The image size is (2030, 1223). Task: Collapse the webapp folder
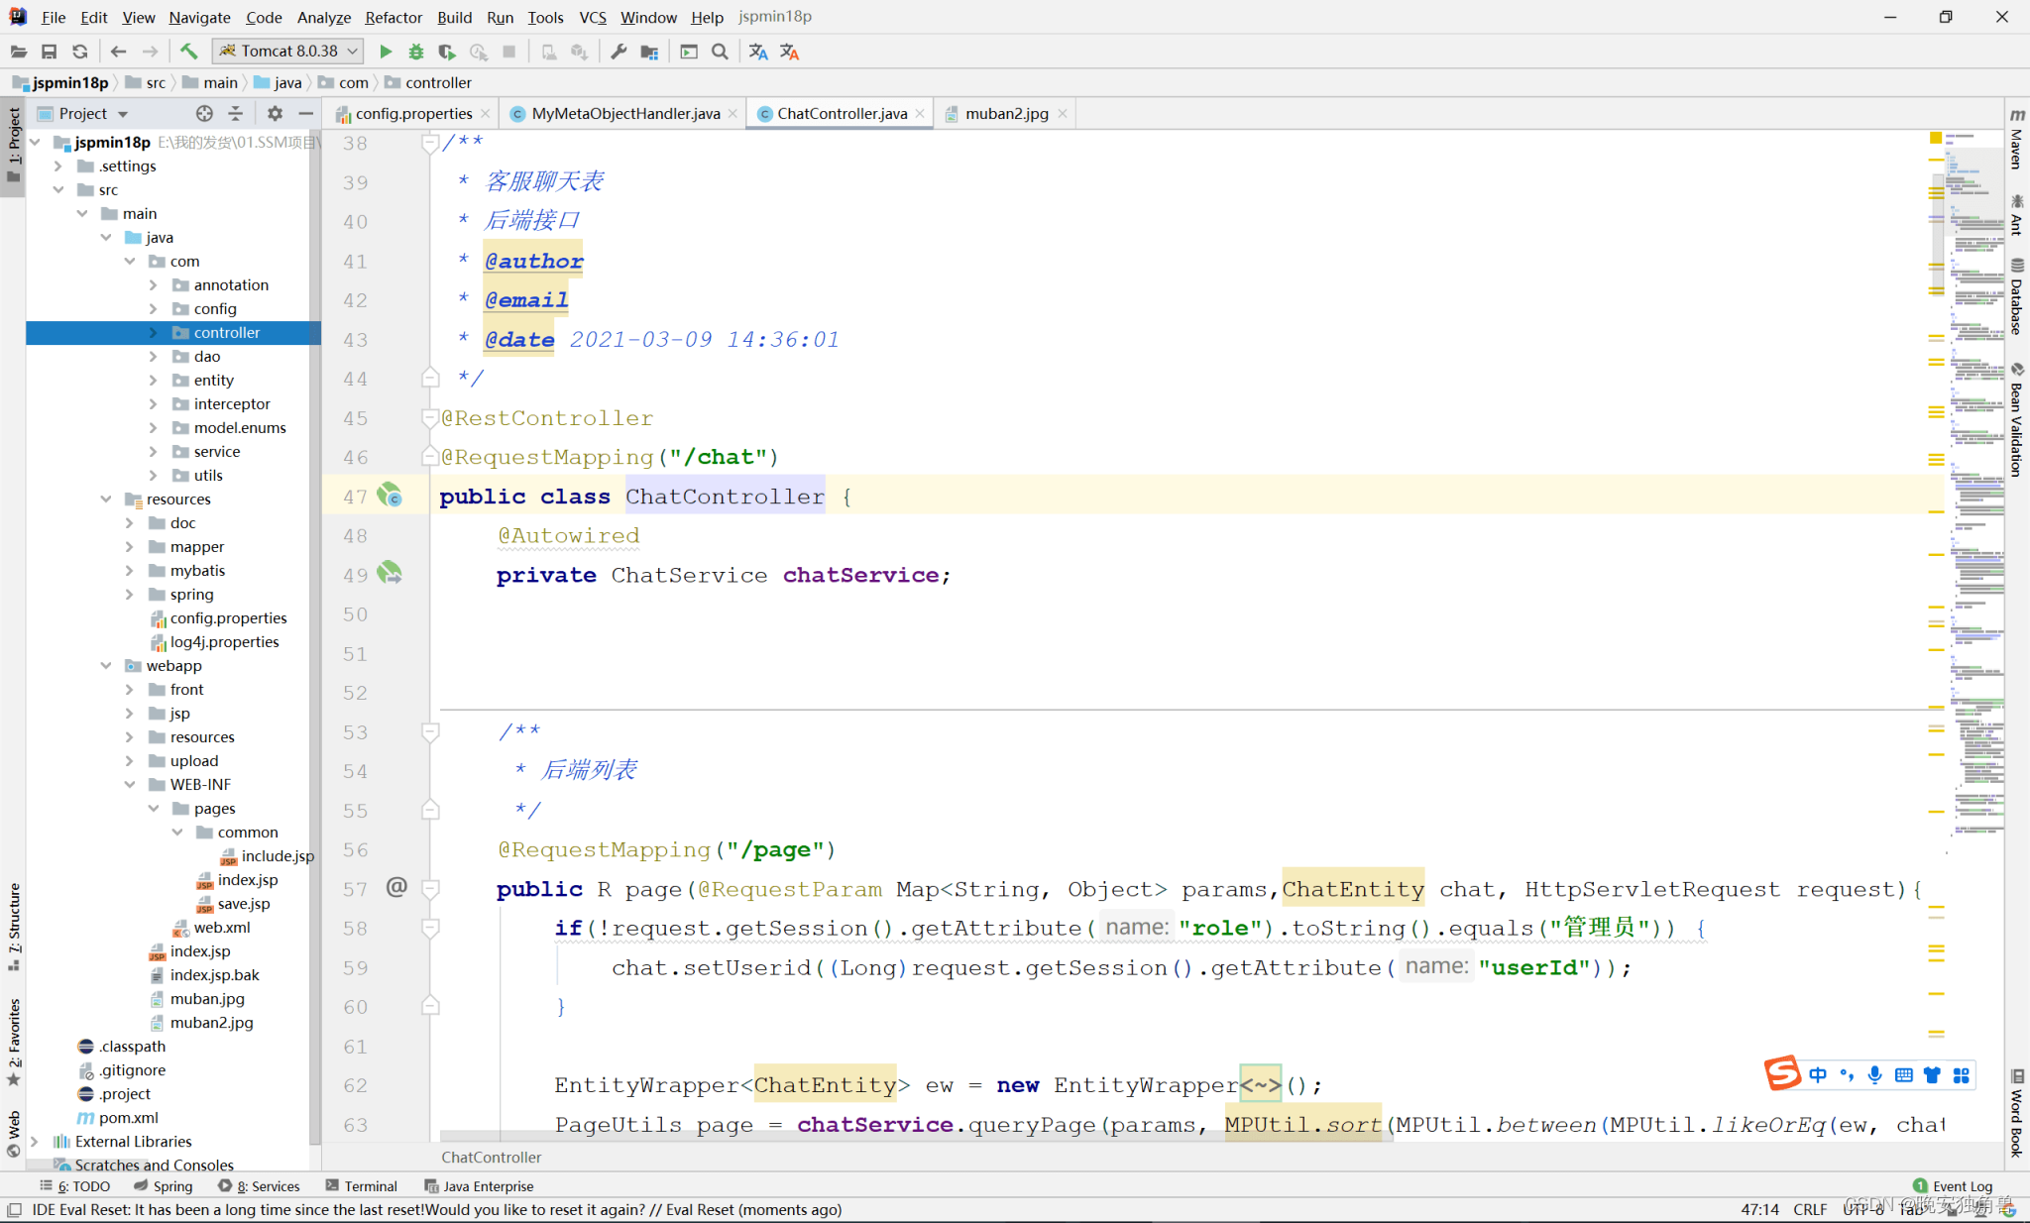coord(107,665)
